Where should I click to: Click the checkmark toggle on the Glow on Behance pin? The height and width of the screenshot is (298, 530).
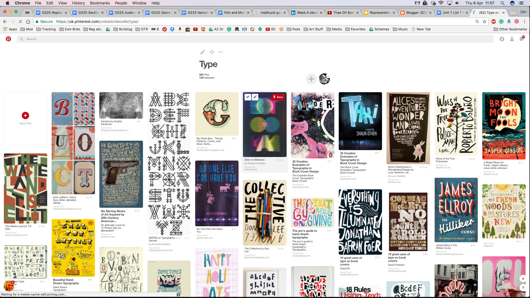[x=248, y=97]
